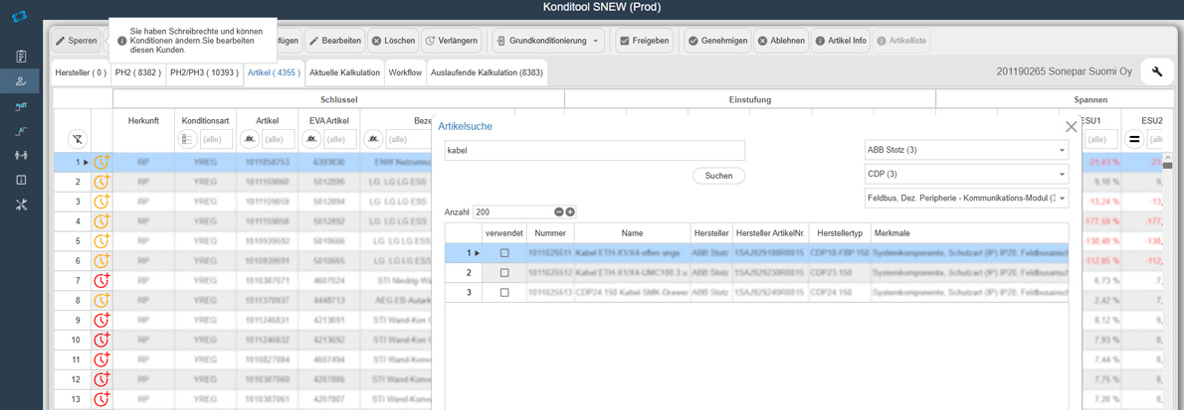
Task: Open the tools sidebar icon with crossed wrench
Action: tap(21, 205)
